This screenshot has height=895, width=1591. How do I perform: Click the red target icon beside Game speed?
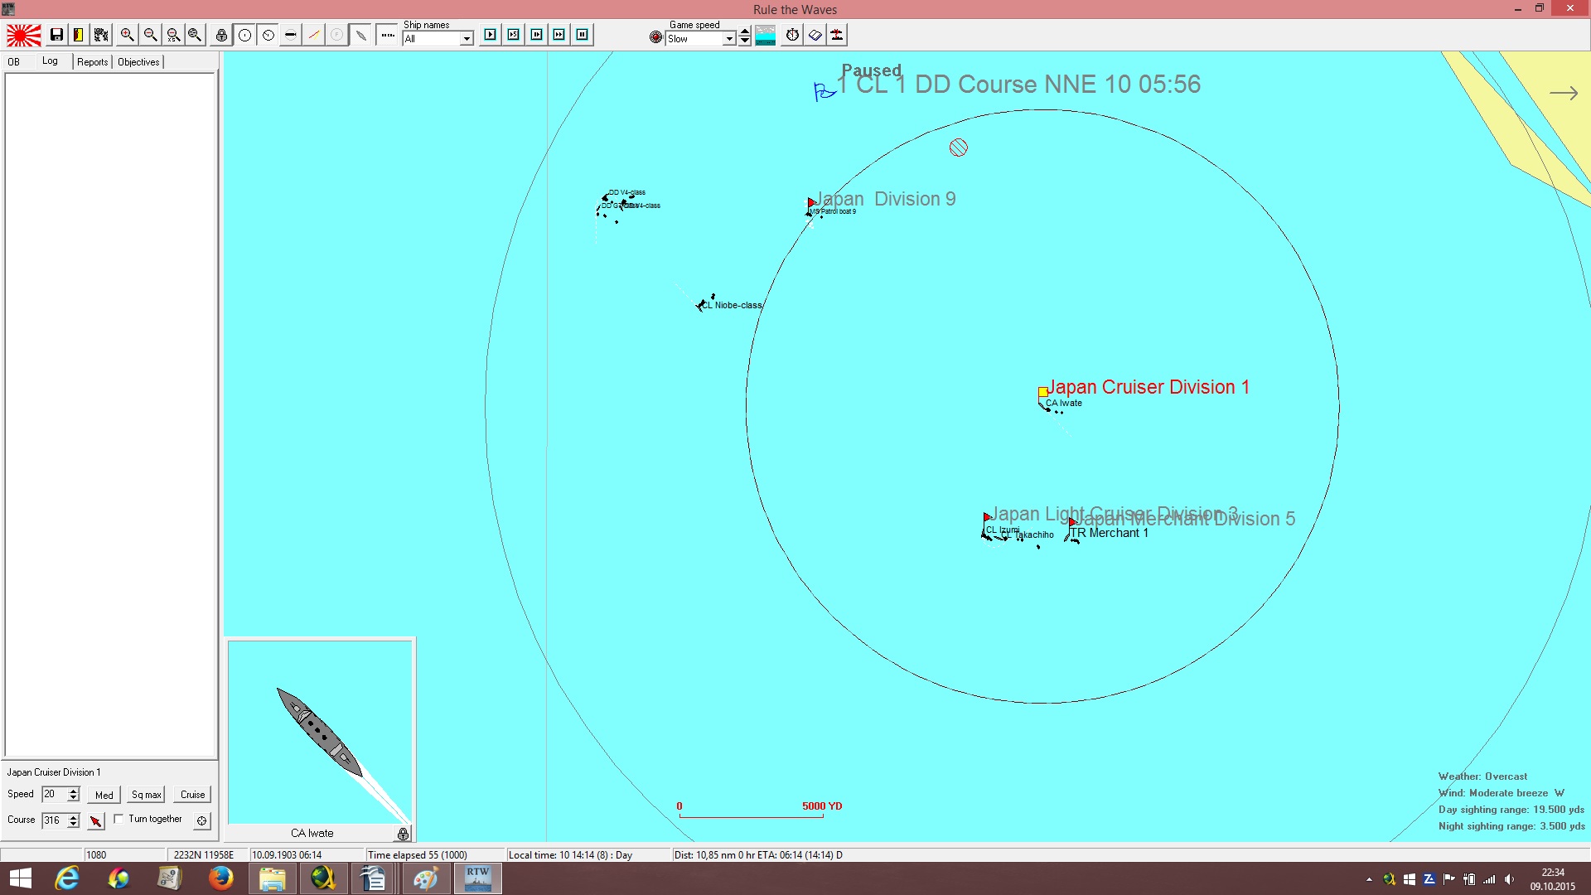tap(656, 37)
